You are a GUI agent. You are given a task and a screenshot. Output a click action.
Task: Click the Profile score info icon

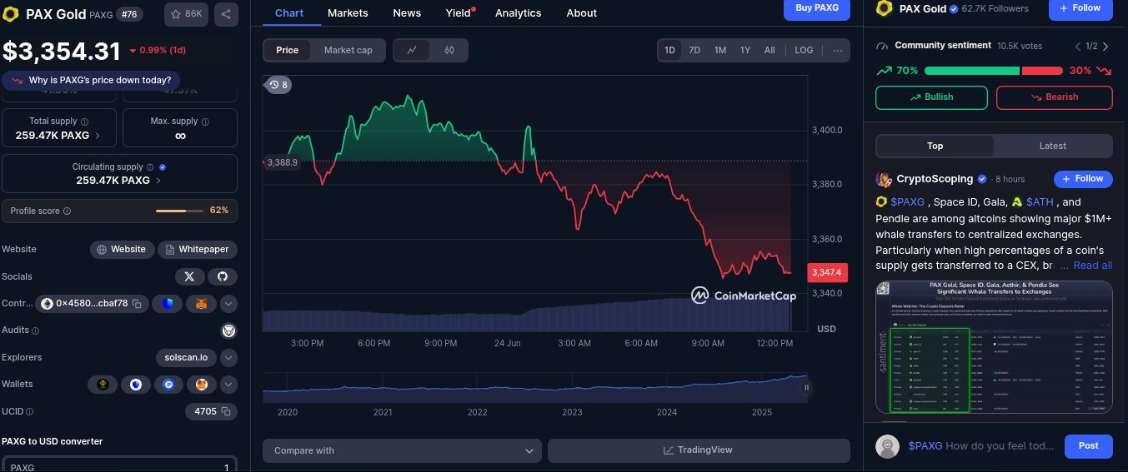[67, 211]
